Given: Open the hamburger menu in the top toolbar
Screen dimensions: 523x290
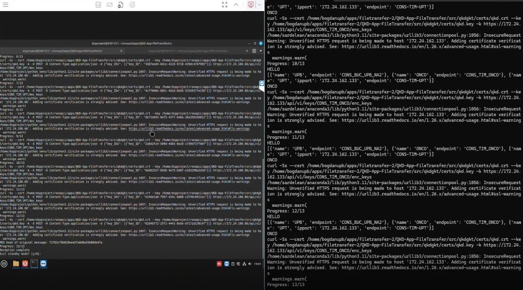Looking at the screenshot, I should tap(5, 4).
